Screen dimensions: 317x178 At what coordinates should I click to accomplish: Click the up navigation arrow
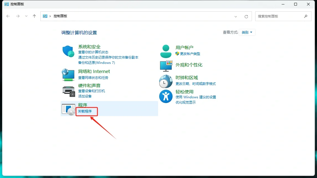[x=34, y=16]
